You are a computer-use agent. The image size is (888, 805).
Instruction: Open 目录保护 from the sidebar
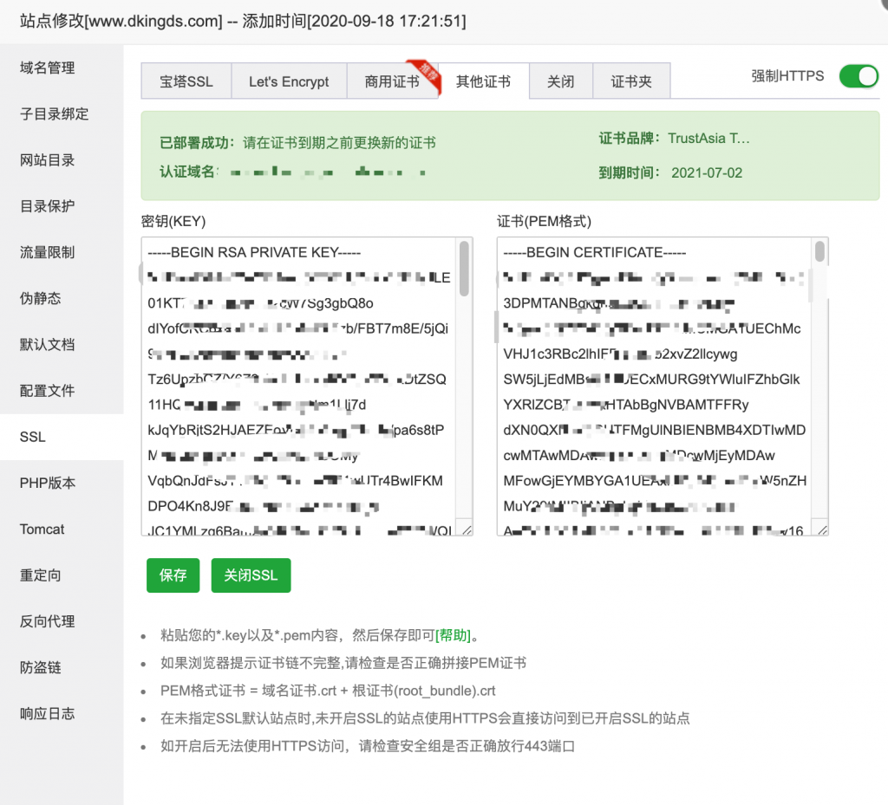point(45,205)
